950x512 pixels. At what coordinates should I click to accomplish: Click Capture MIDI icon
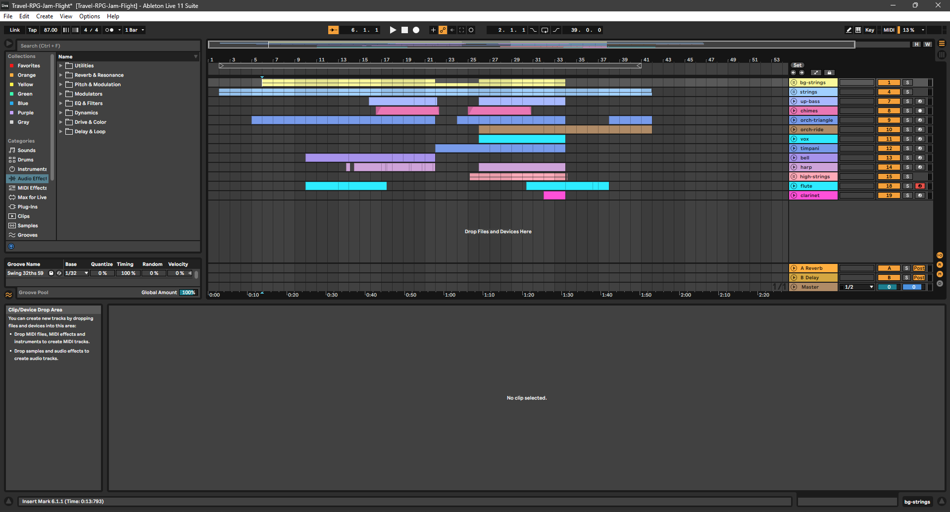tap(462, 30)
